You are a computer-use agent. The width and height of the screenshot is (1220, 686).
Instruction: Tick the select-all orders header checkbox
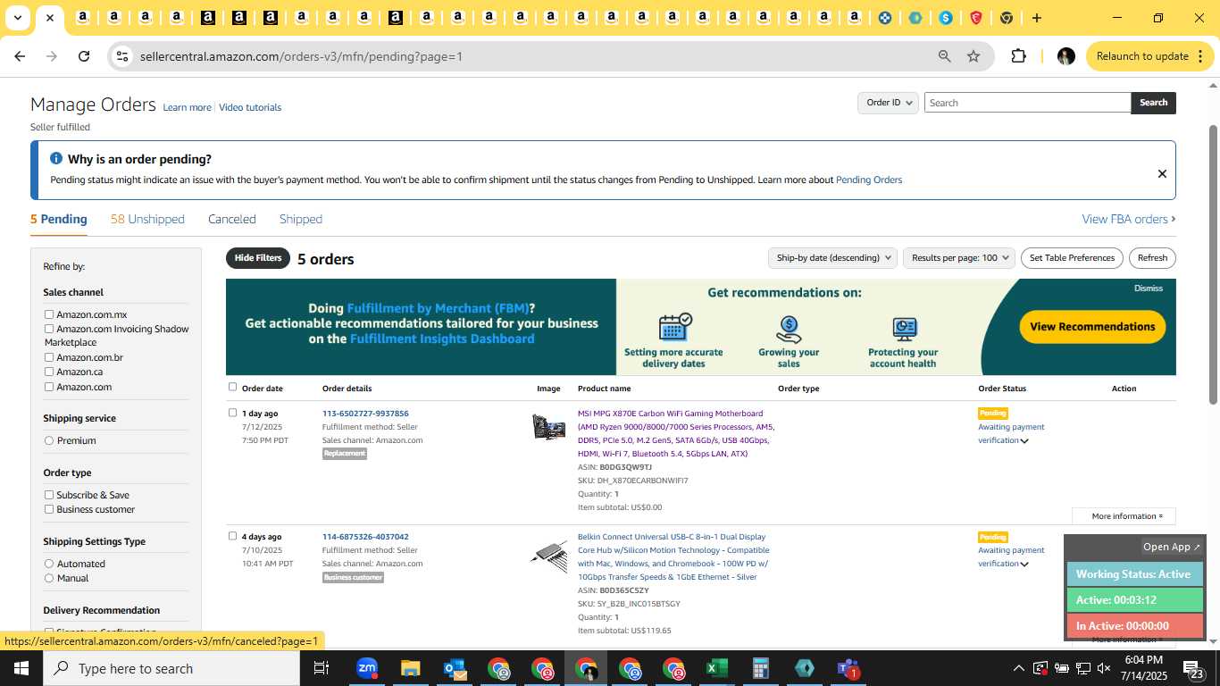233,387
